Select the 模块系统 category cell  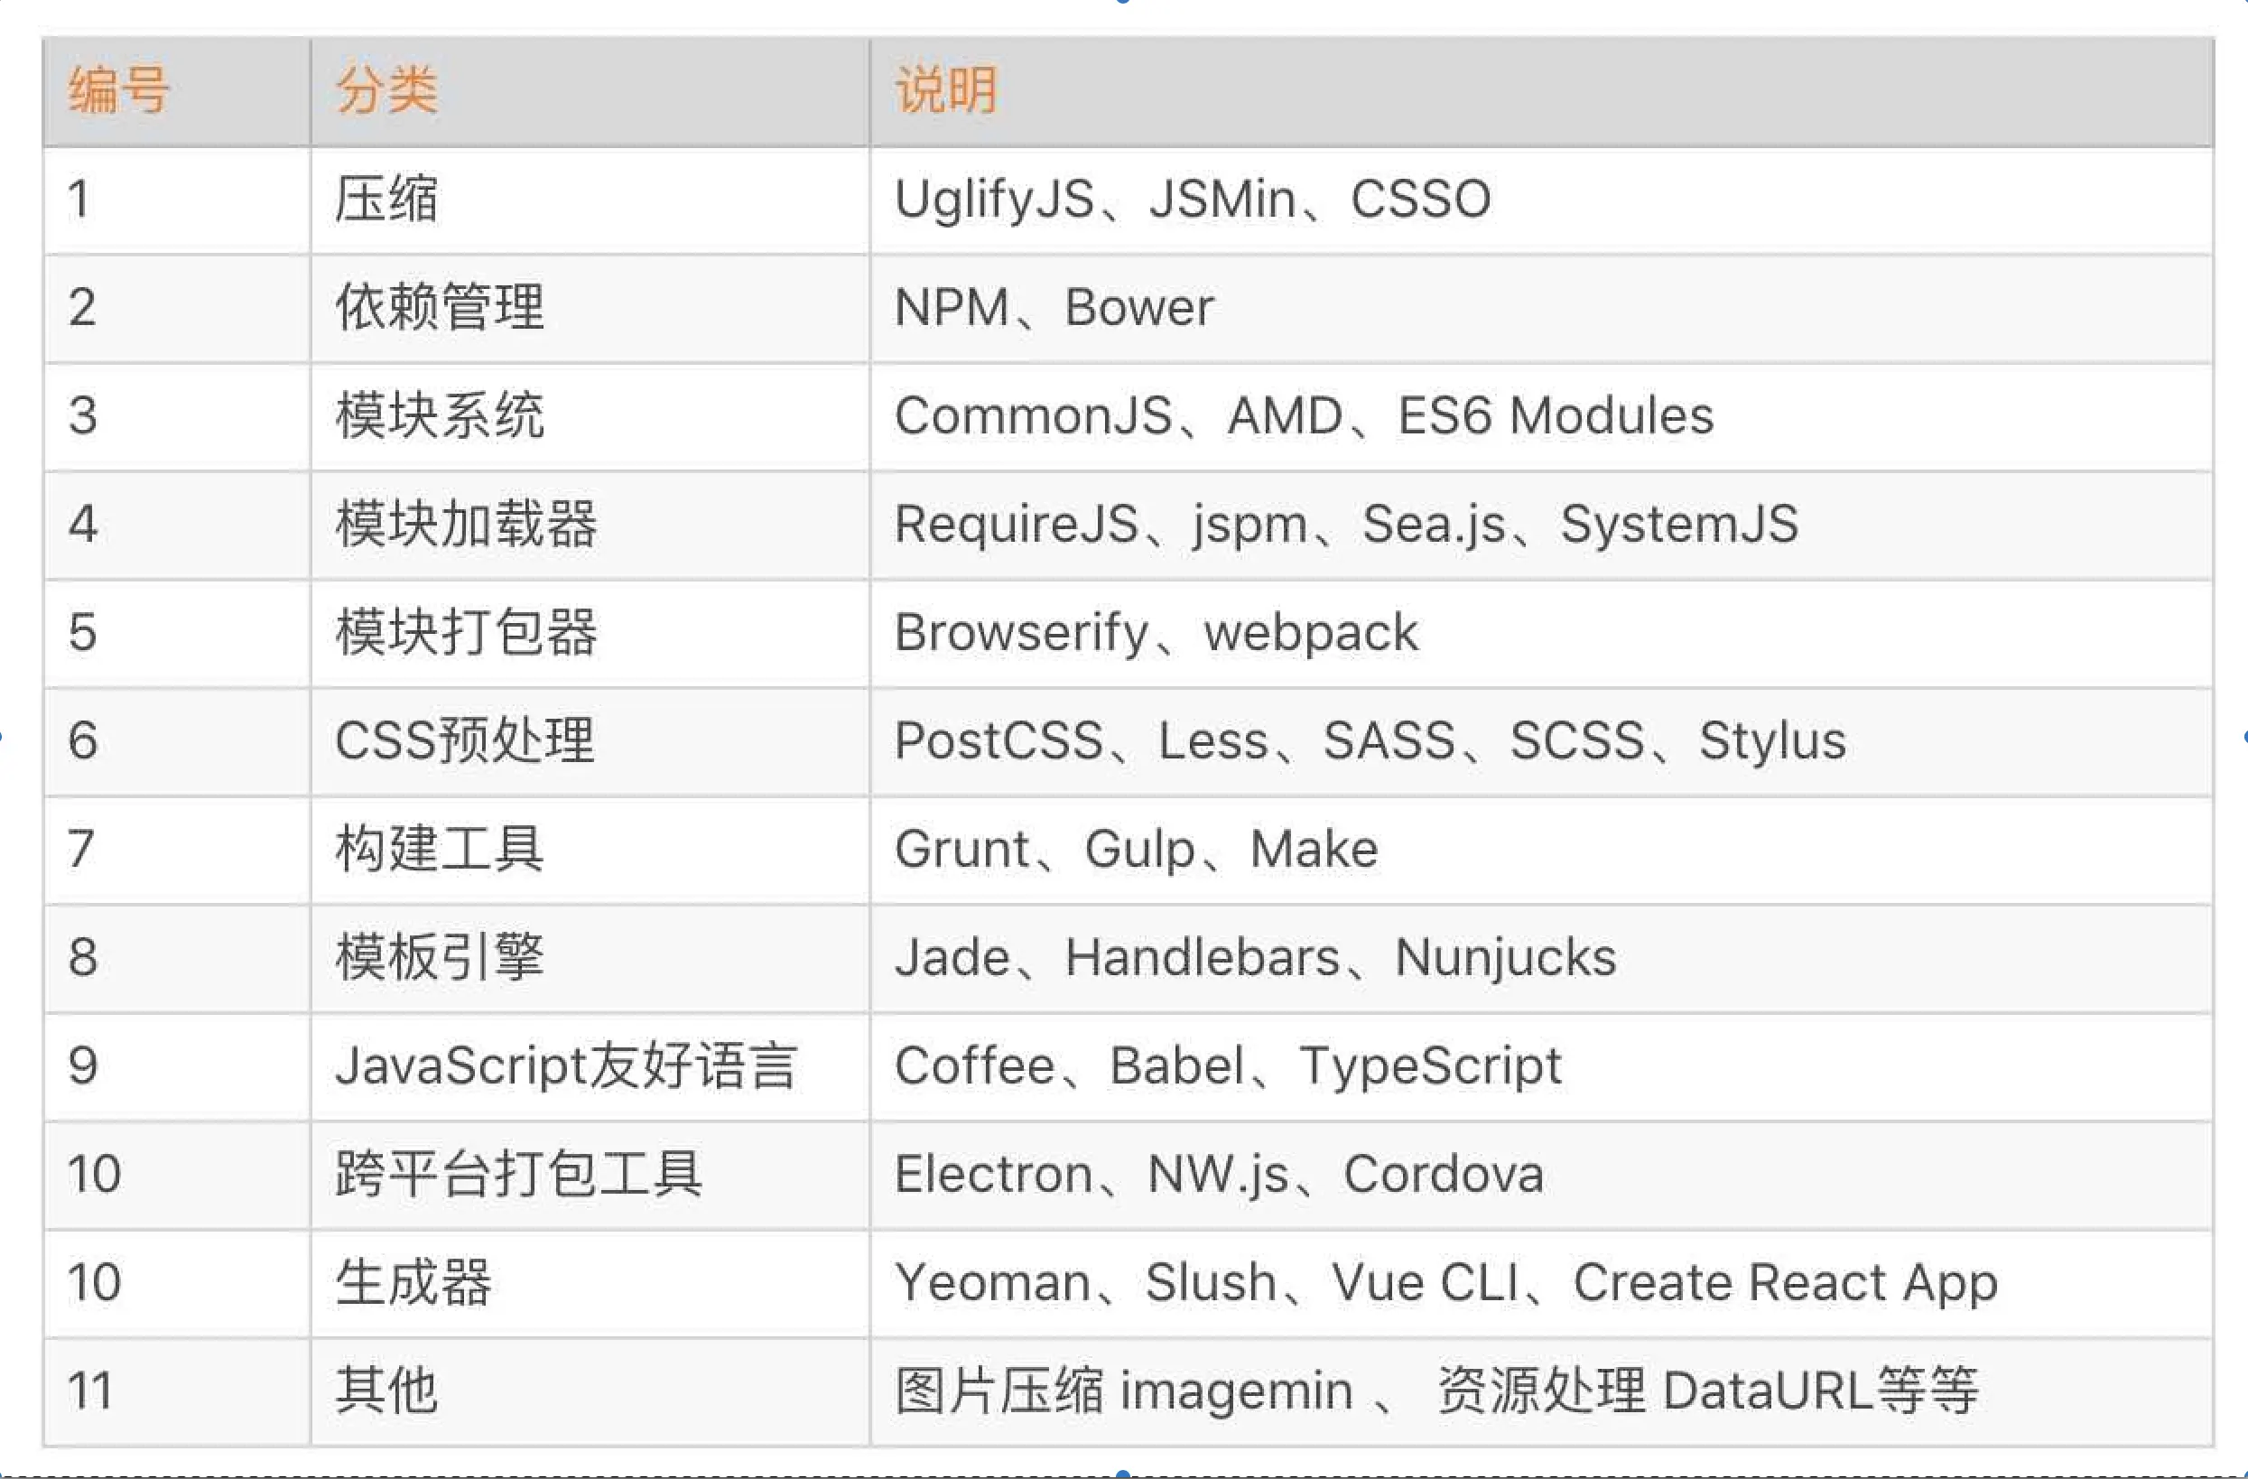(590, 416)
